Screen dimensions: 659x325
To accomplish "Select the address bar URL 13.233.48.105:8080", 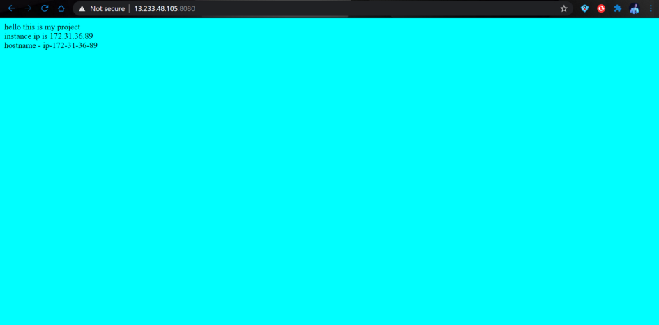I will 165,8.
